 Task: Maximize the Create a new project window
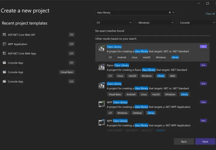point(208,3)
